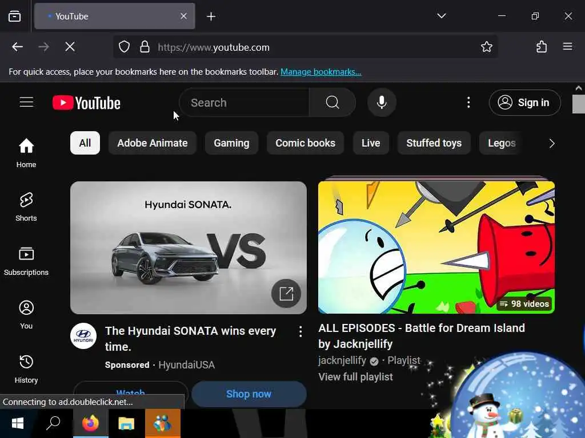Select the Adobe Animate chip
The image size is (585, 438).
tap(152, 143)
